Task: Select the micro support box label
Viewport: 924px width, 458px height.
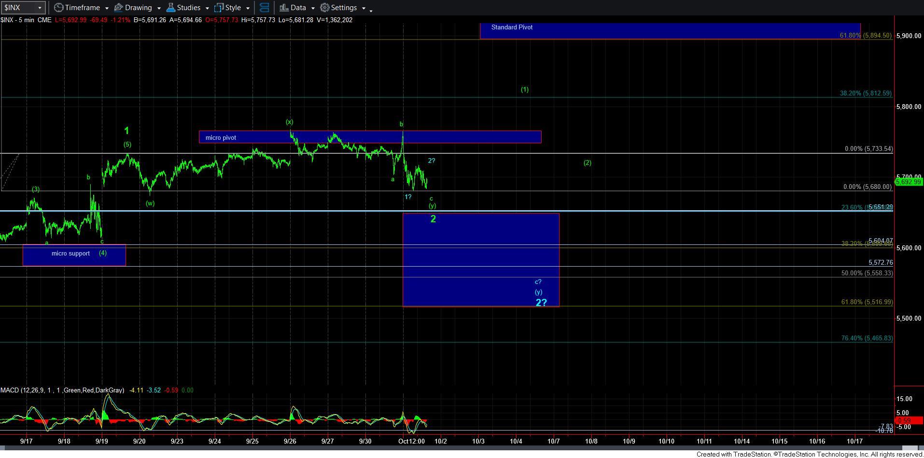Action: pyautogui.click(x=70, y=254)
